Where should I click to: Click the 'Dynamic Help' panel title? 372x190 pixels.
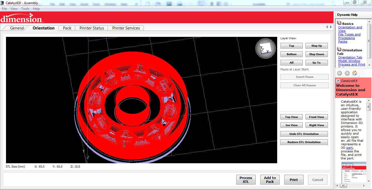coord(347,15)
